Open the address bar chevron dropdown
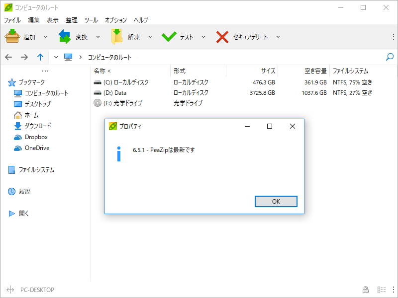This screenshot has height=298, width=398. [56, 57]
